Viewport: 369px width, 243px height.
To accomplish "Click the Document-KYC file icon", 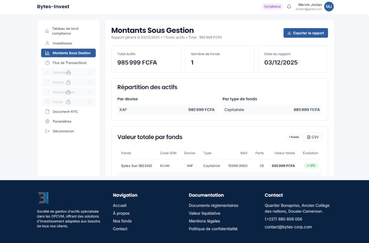I will point(48,111).
